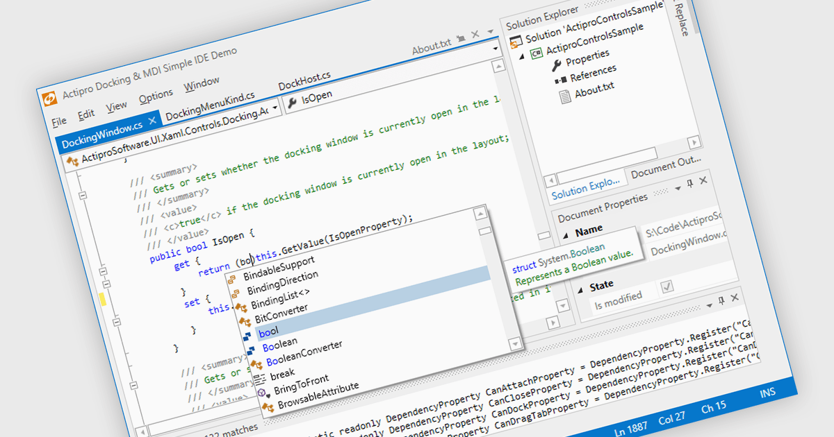Select the Solution Explo... tab

click(x=586, y=188)
